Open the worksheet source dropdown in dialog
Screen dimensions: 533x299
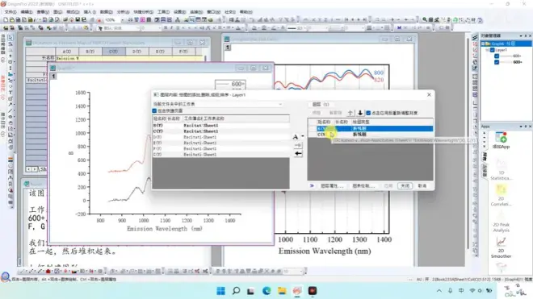pyautogui.click(x=217, y=104)
